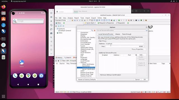
Task: Open the table column selector in Additional Servers
Action: pyautogui.click(x=136, y=55)
